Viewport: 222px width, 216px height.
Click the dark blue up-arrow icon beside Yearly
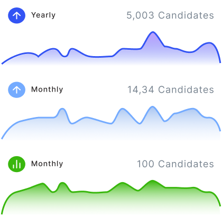pyautogui.click(x=16, y=15)
